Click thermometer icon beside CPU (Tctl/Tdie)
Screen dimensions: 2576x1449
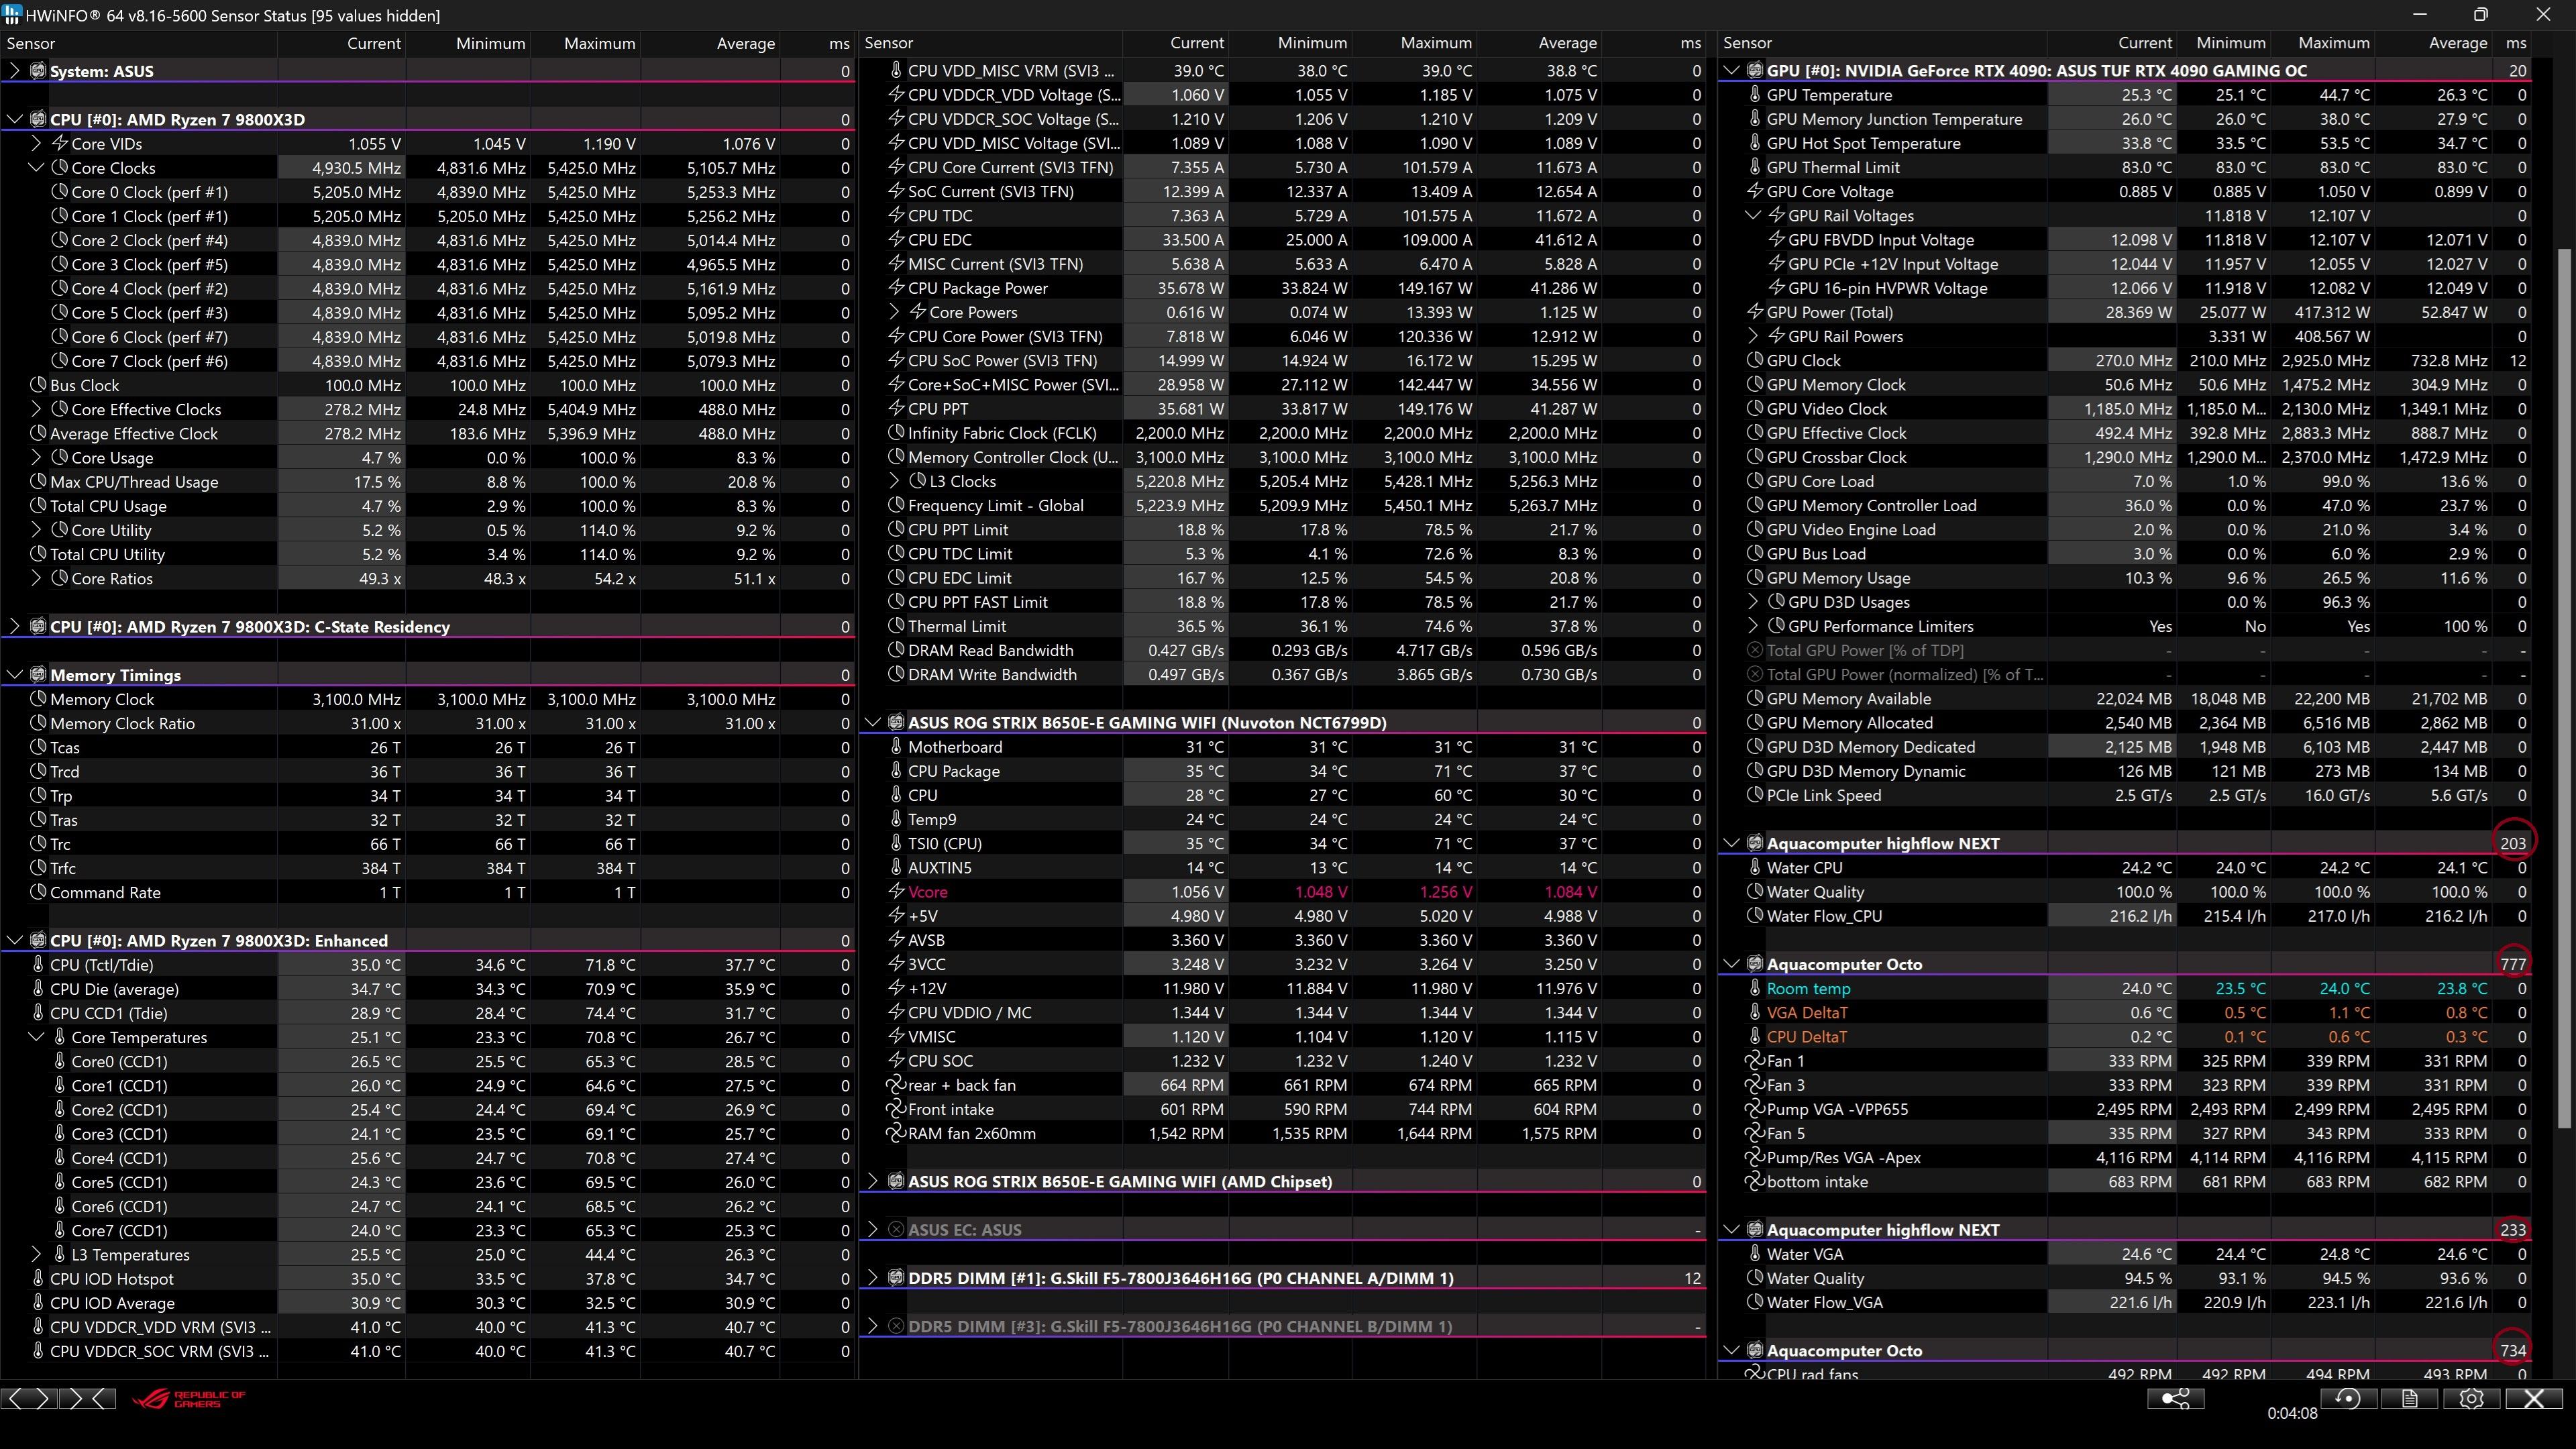click(38, 965)
